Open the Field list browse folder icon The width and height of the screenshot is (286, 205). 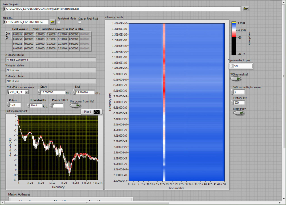pos(52,22)
